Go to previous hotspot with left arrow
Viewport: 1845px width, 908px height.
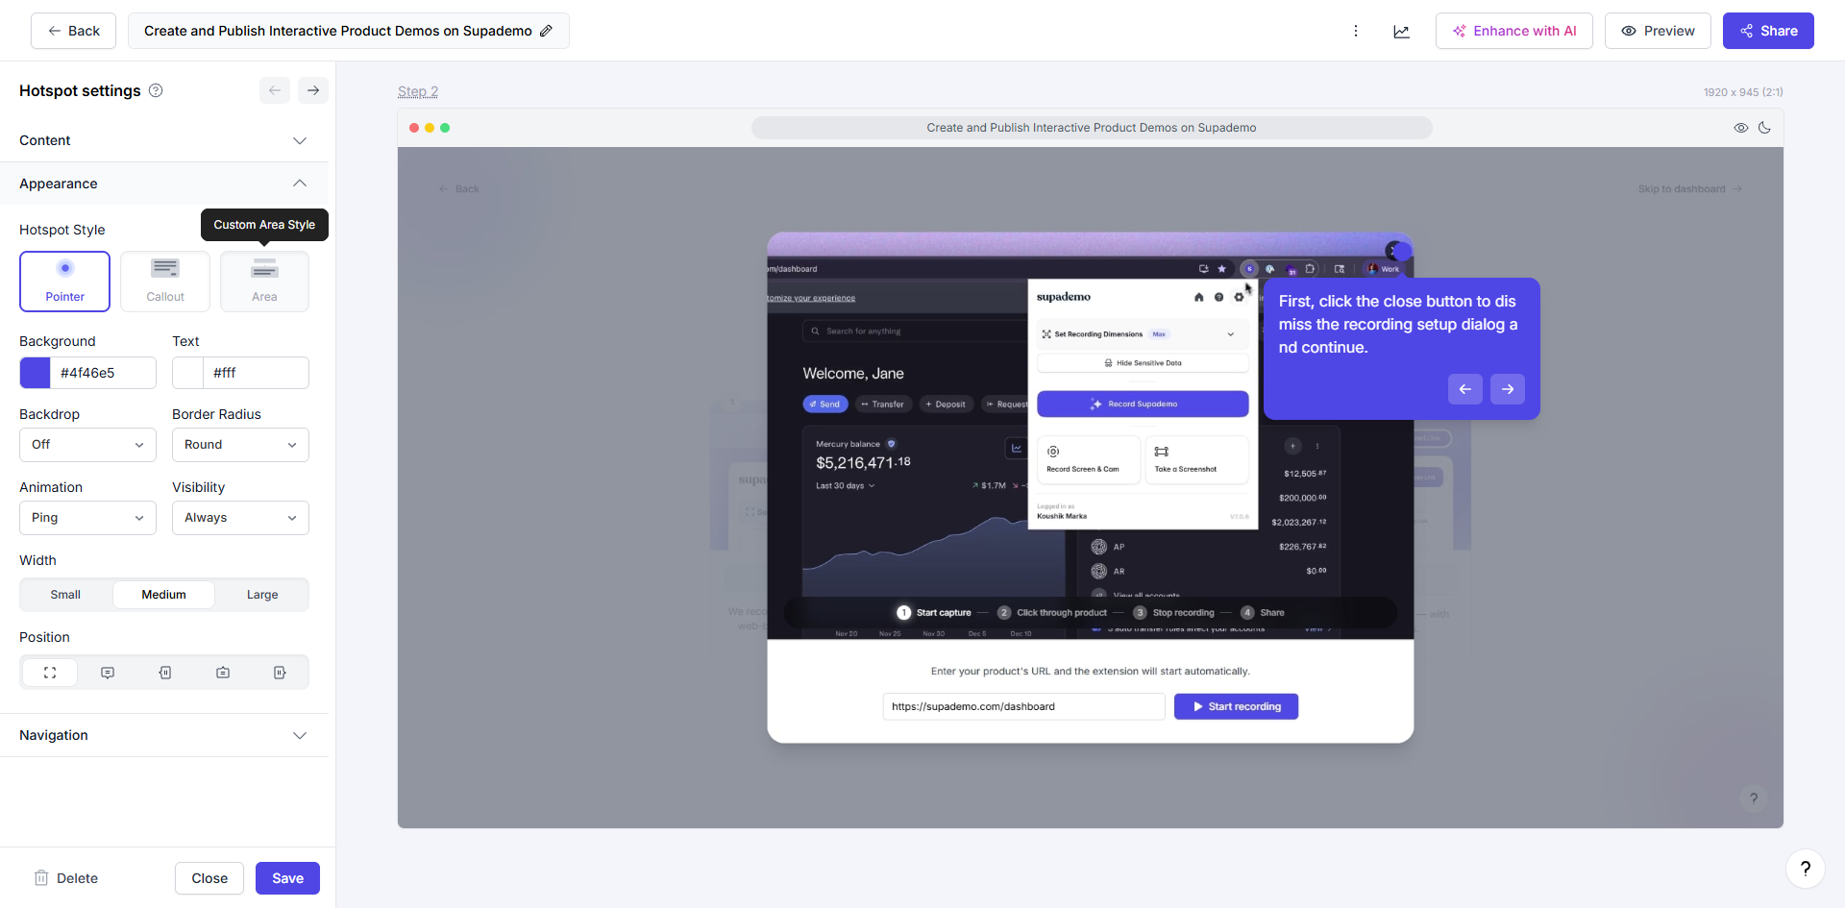point(275,90)
